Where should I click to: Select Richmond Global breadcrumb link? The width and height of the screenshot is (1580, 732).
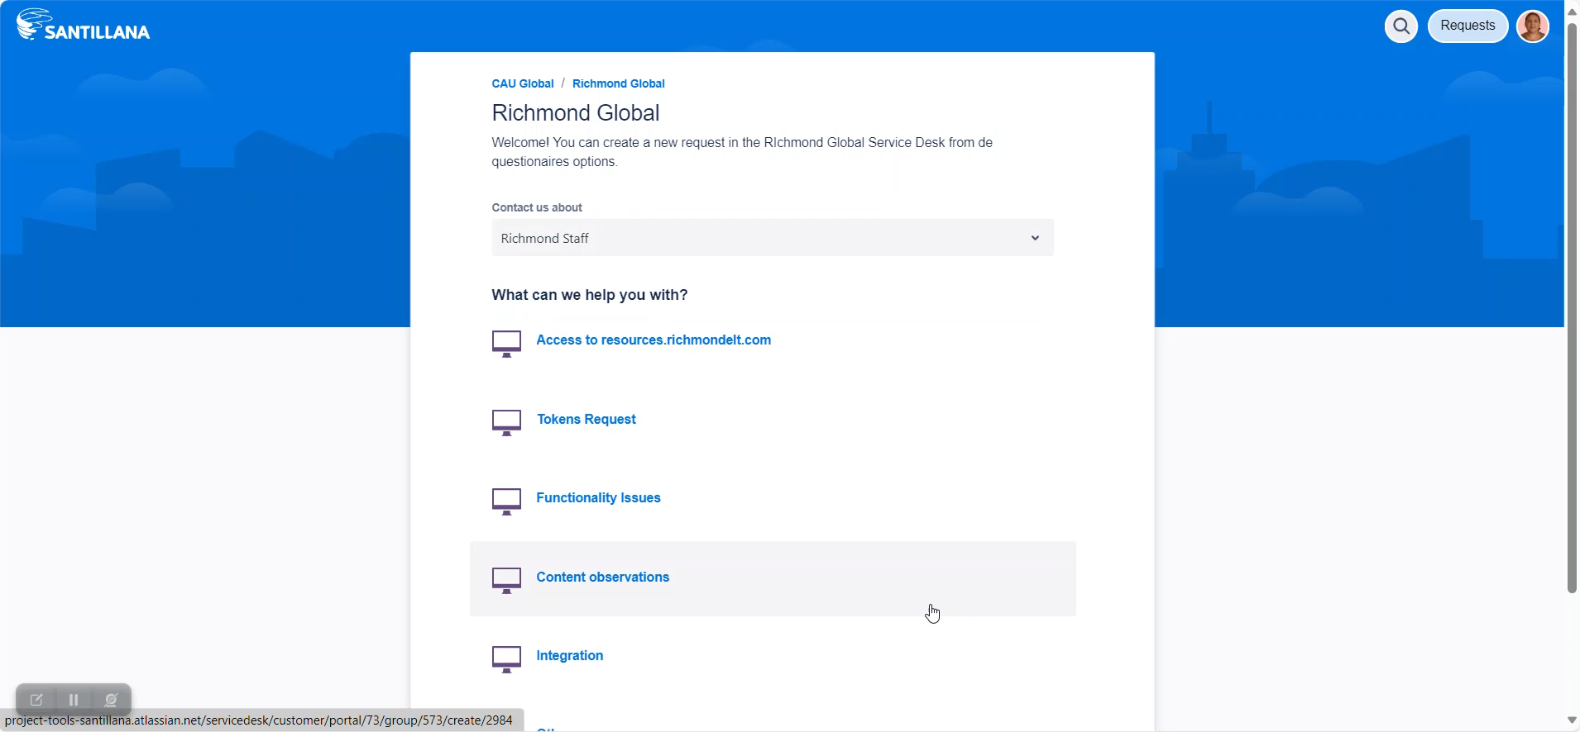pyautogui.click(x=618, y=83)
